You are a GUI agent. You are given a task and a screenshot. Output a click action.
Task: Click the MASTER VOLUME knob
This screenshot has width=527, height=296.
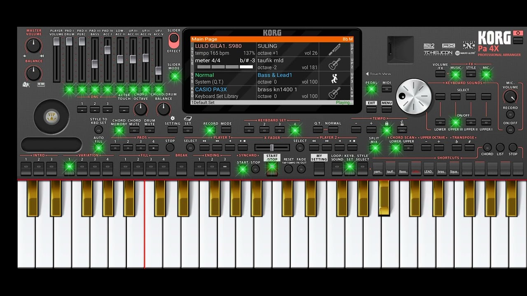point(33,46)
